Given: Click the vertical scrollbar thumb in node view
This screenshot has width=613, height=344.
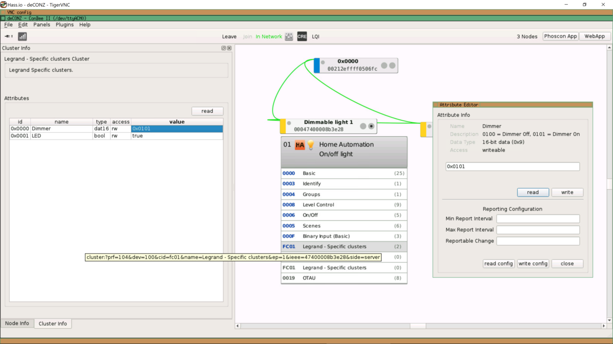Looking at the screenshot, I should (x=609, y=184).
